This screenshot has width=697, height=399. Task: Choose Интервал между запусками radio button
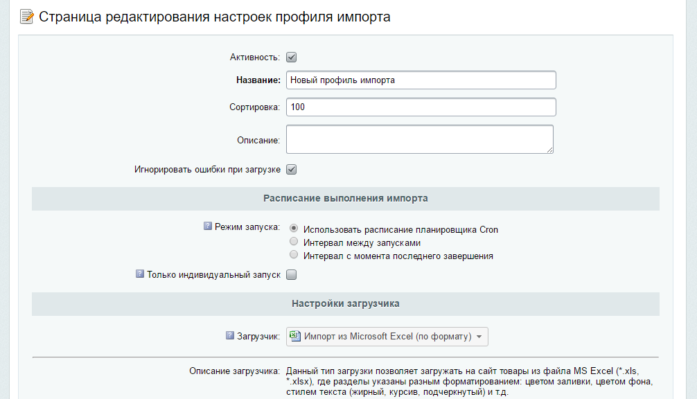point(294,242)
